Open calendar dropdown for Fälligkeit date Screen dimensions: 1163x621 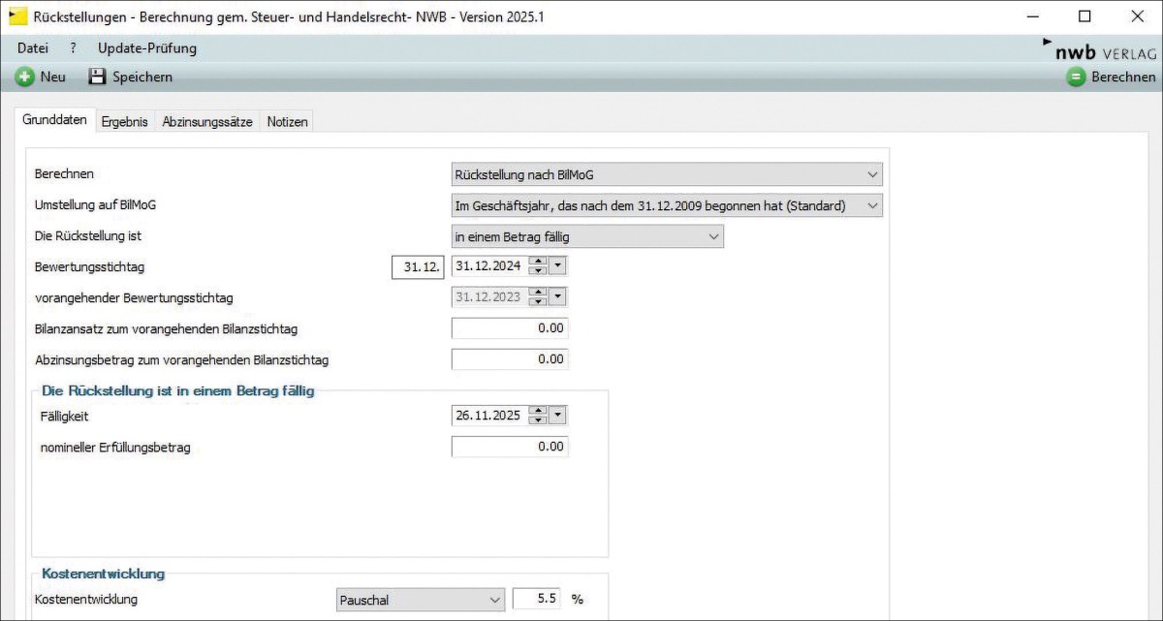click(x=558, y=416)
